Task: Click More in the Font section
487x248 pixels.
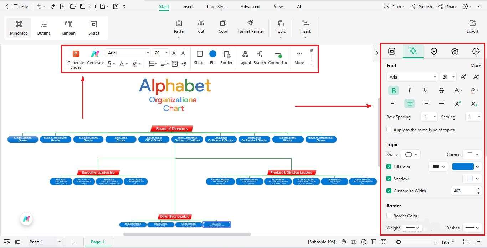Action: coord(475,65)
